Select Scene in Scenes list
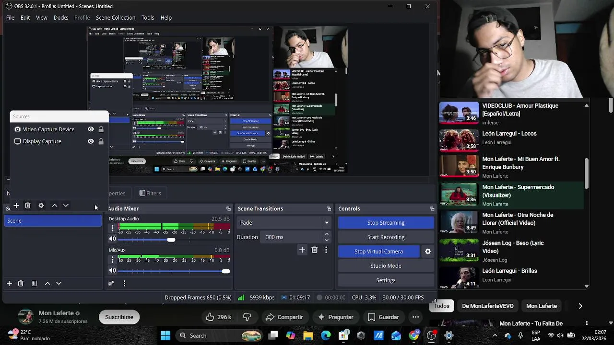The width and height of the screenshot is (614, 345). point(53,221)
